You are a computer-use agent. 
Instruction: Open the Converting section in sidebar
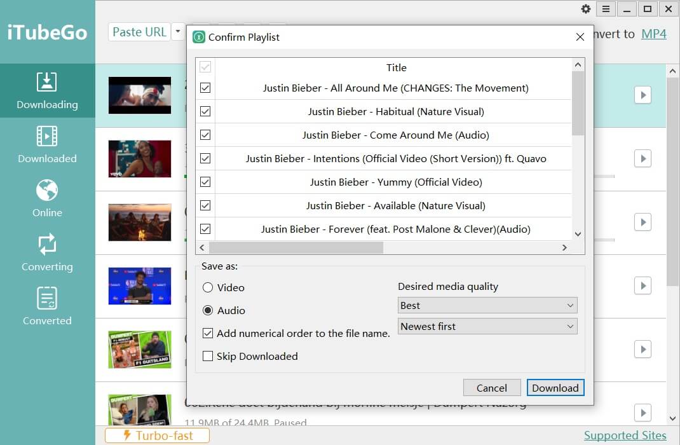click(47, 252)
